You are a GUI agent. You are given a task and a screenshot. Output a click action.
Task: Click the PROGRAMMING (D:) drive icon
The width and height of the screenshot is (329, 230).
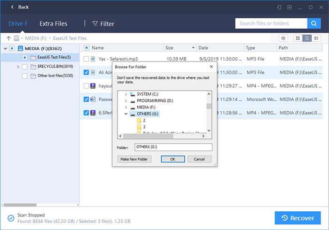click(133, 101)
